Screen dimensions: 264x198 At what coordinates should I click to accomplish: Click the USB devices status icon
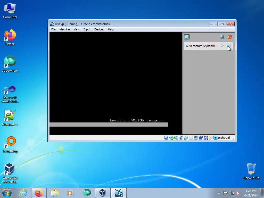click(186, 138)
